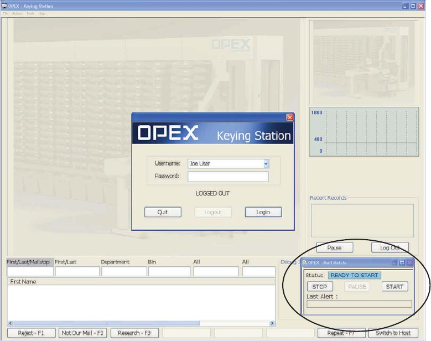Click the LOGGED OUT status text

click(212, 194)
